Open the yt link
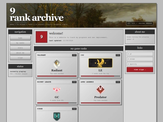Screen dimensions: 163x122 [x=140, y=54]
